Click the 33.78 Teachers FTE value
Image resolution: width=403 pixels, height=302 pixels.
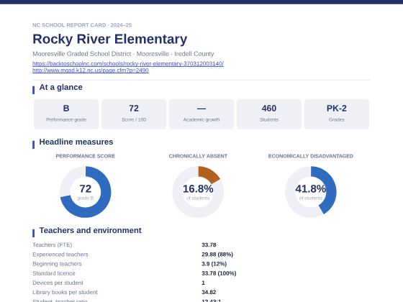tap(209, 245)
